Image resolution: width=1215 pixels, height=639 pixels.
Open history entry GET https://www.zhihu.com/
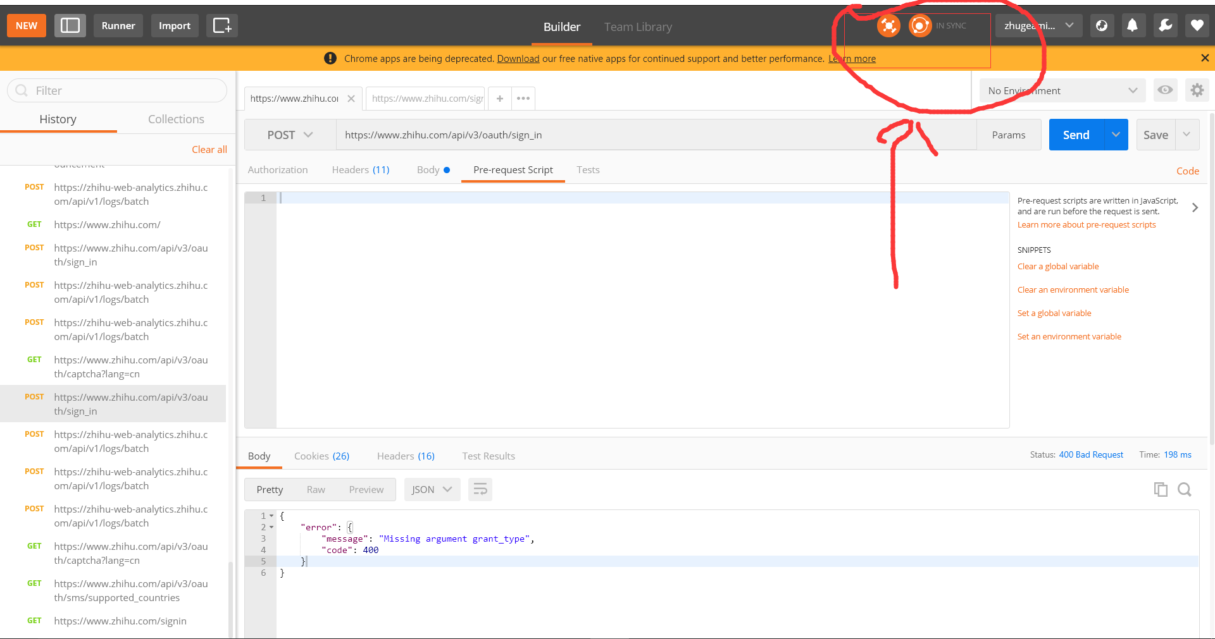(x=113, y=224)
